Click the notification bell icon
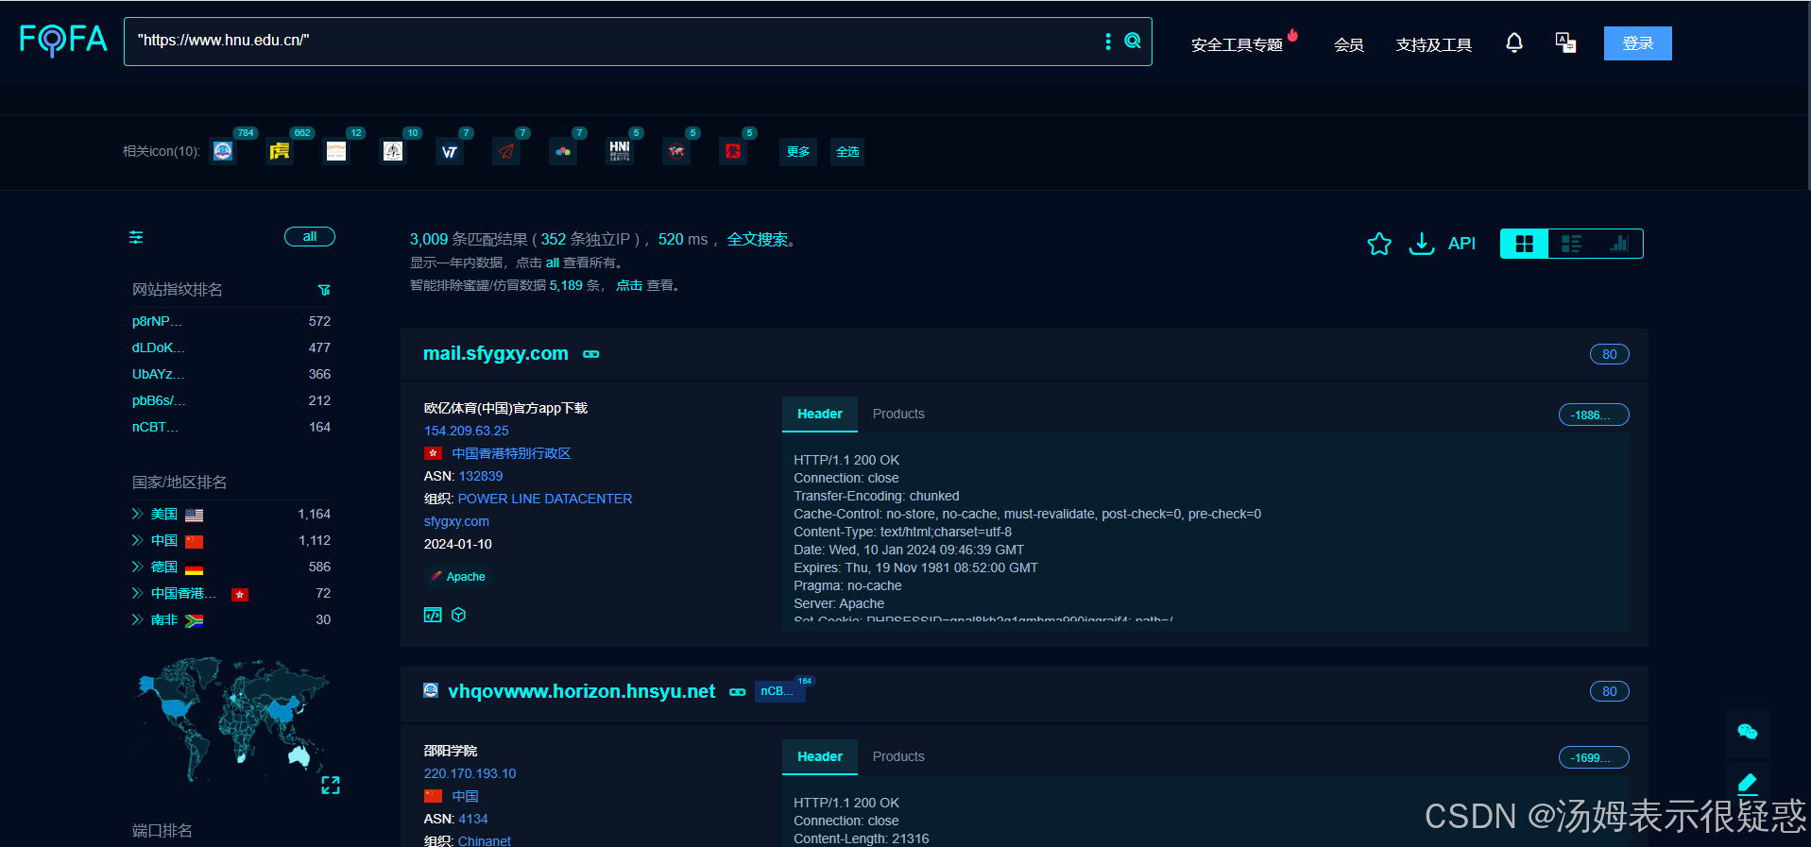 pyautogui.click(x=1513, y=43)
